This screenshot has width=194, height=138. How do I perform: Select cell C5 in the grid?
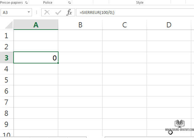click(124, 80)
